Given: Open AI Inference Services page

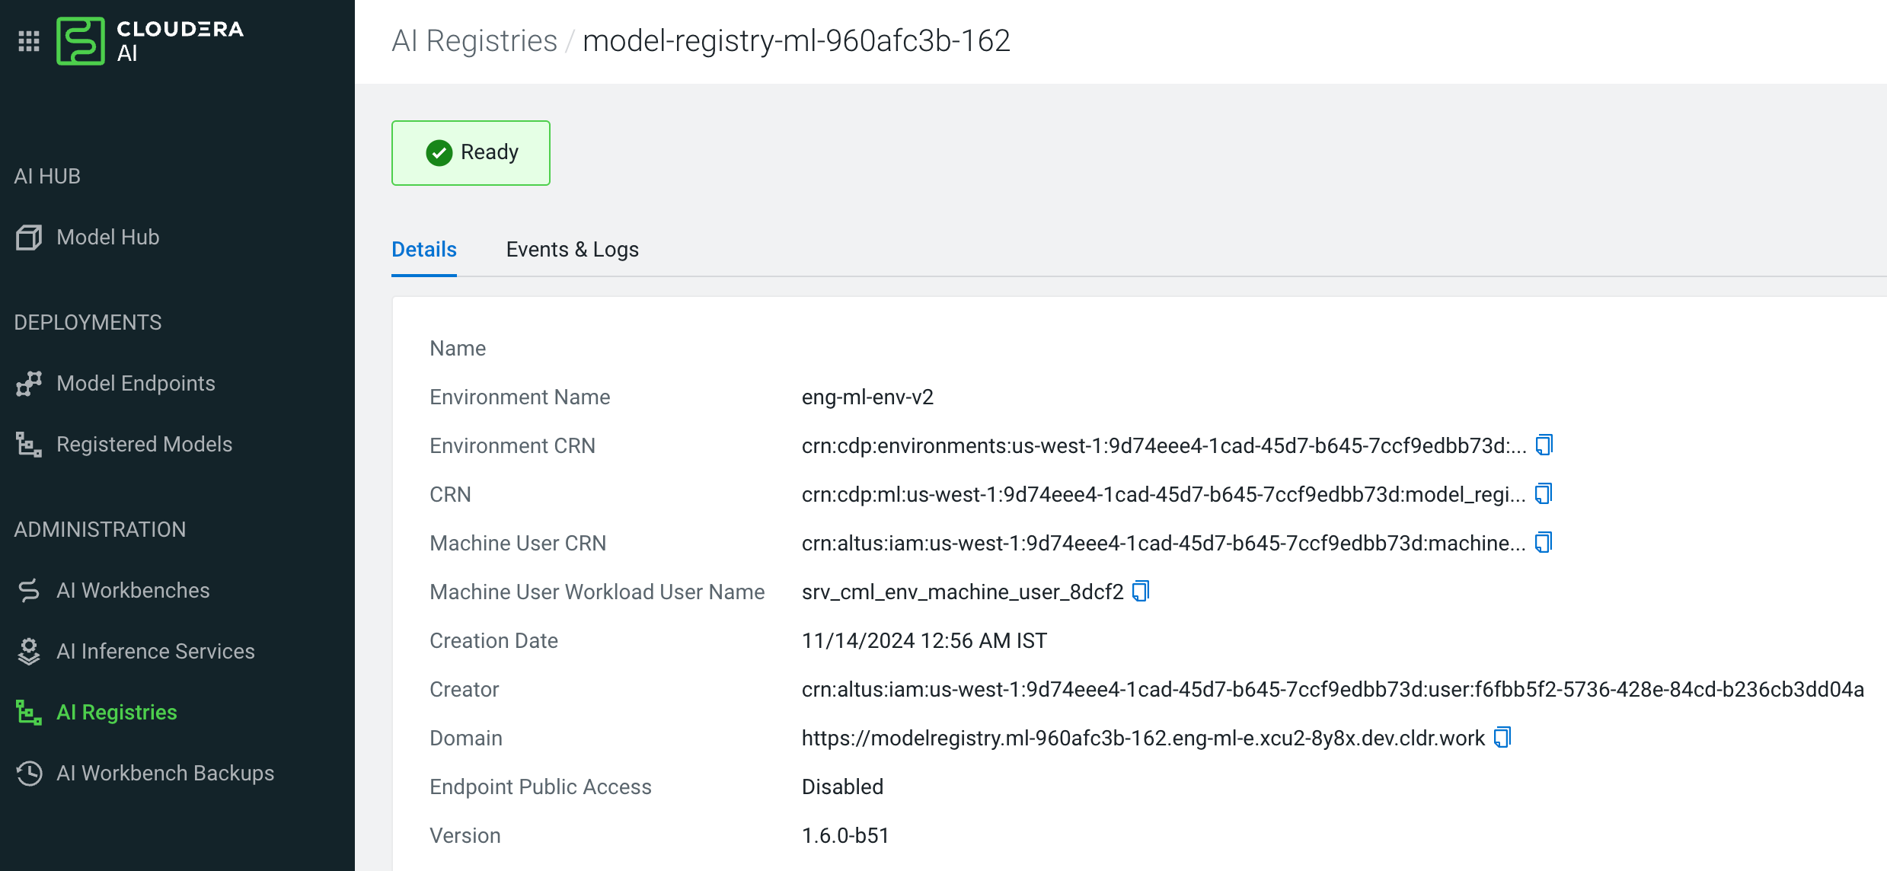Looking at the screenshot, I should [x=155, y=652].
